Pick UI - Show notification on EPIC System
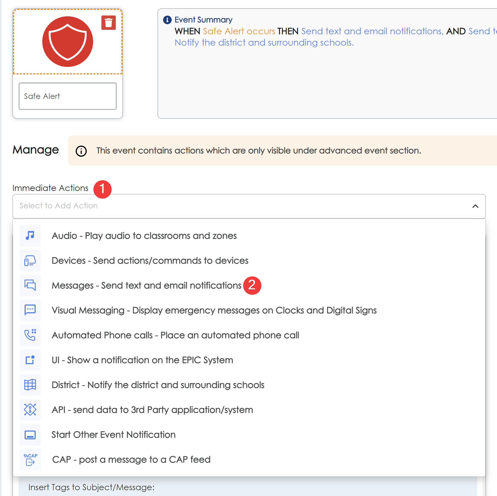Image resolution: width=497 pixels, height=496 pixels. point(142,360)
